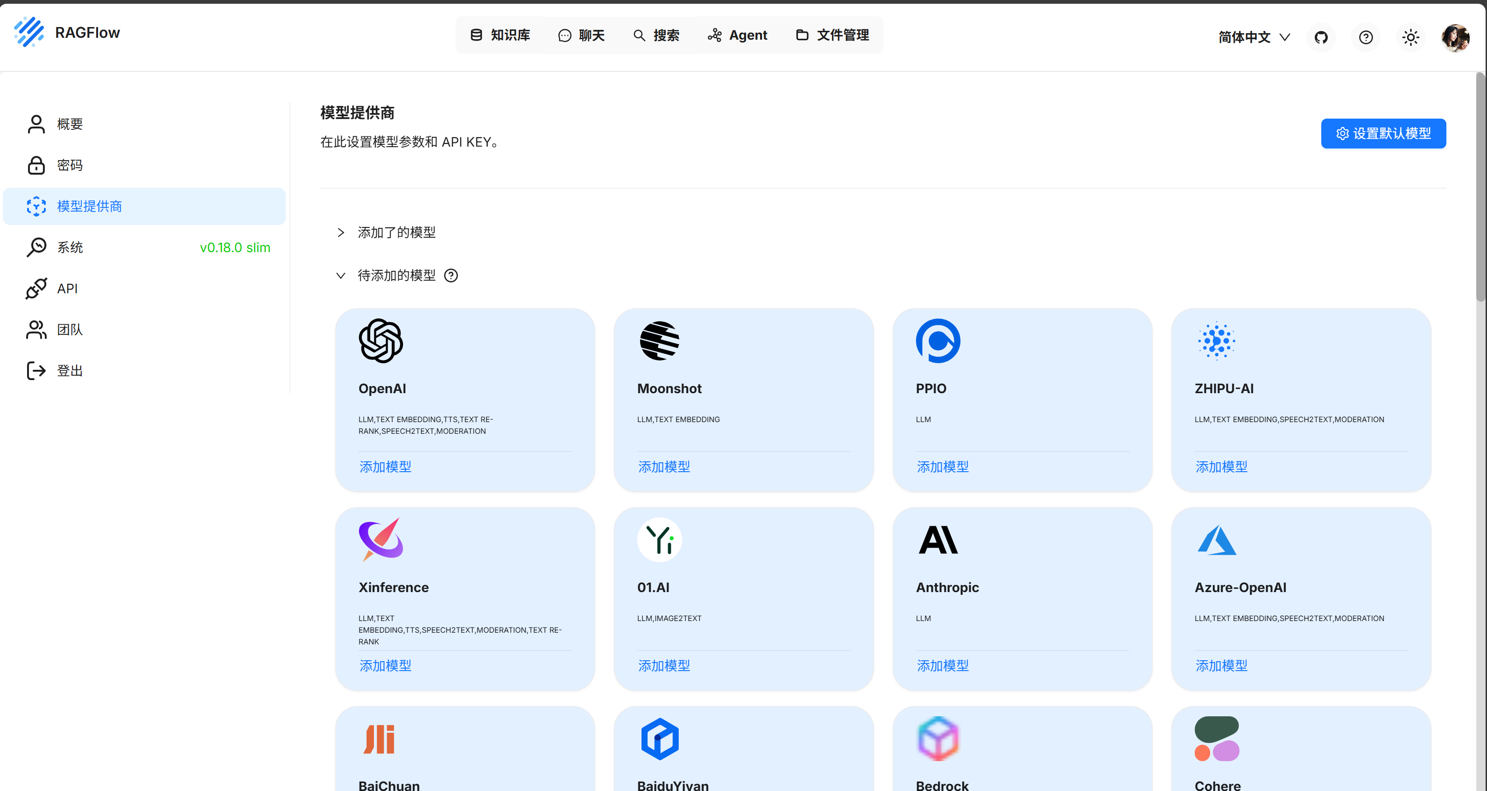Select 模型提供商 in sidebar
Screen dimensions: 1487x791
[x=144, y=206]
